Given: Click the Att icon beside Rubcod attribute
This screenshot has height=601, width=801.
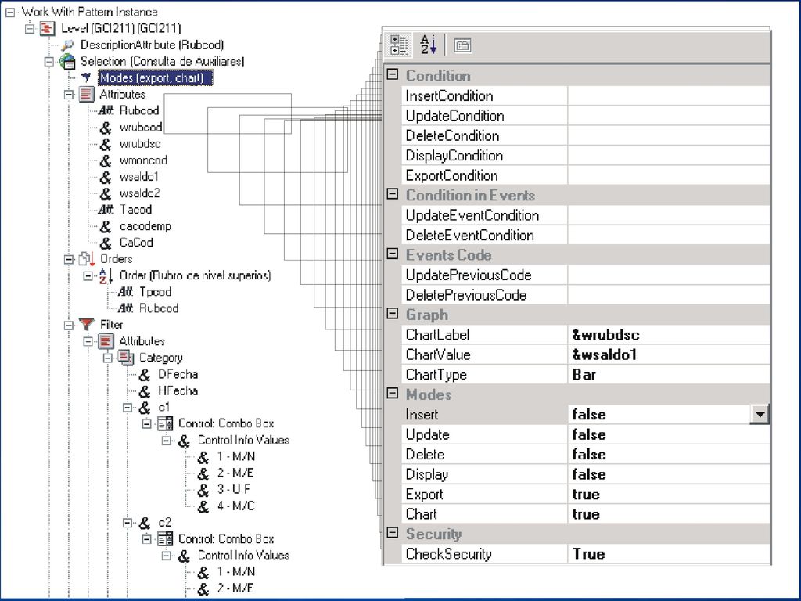Looking at the screenshot, I should tap(106, 110).
